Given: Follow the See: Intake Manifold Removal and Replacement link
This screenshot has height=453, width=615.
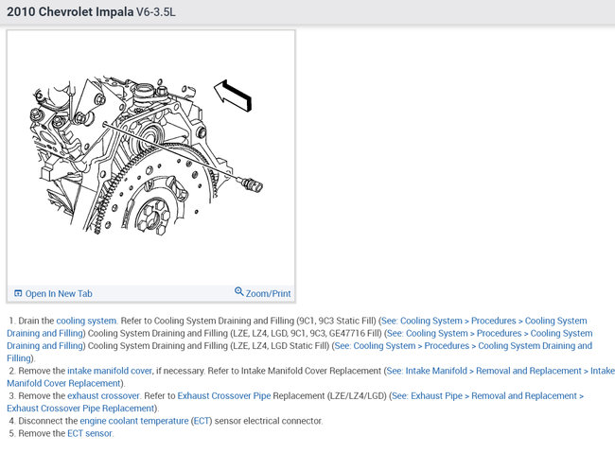Looking at the screenshot, I should click(501, 371).
